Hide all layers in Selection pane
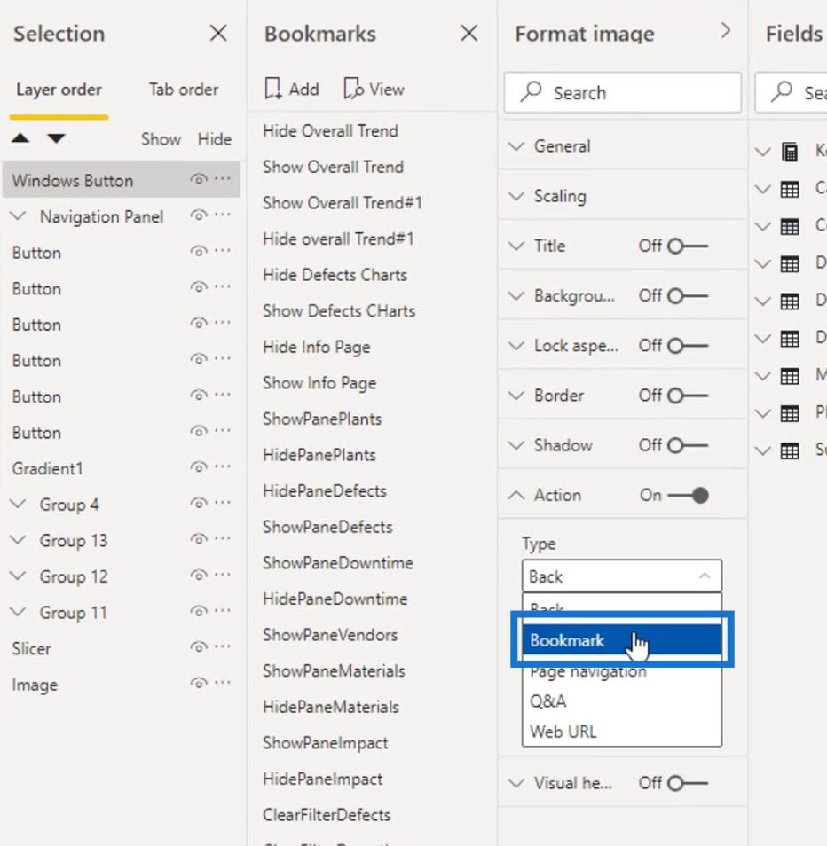Viewport: 827px width, 846px height. click(215, 139)
